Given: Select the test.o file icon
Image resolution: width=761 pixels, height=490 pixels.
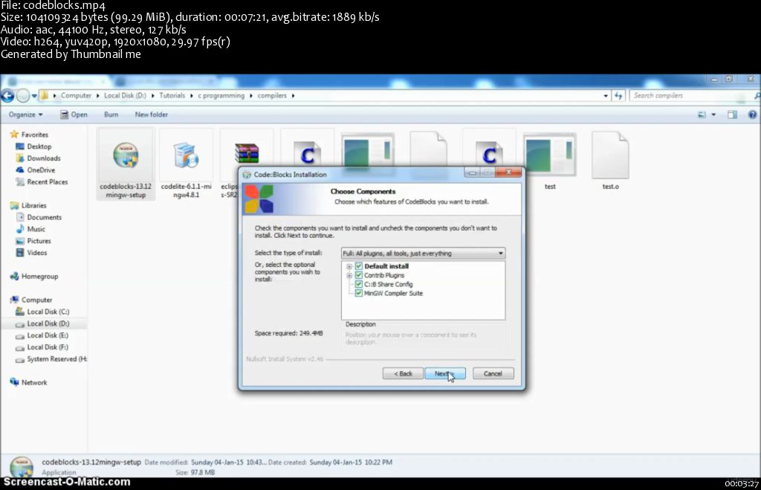Looking at the screenshot, I should coord(610,155).
